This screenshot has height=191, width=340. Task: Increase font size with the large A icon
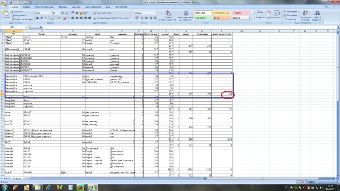click(62, 13)
